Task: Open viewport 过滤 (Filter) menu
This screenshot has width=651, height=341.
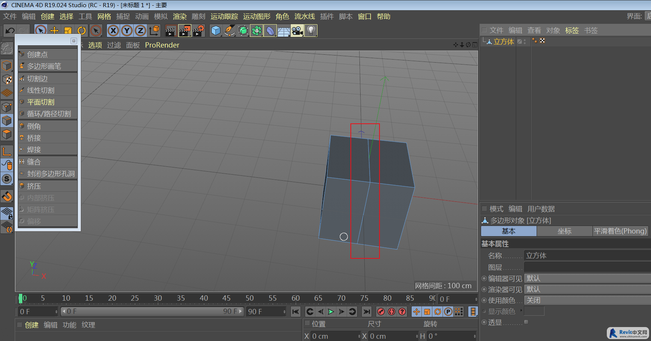Action: click(x=114, y=45)
